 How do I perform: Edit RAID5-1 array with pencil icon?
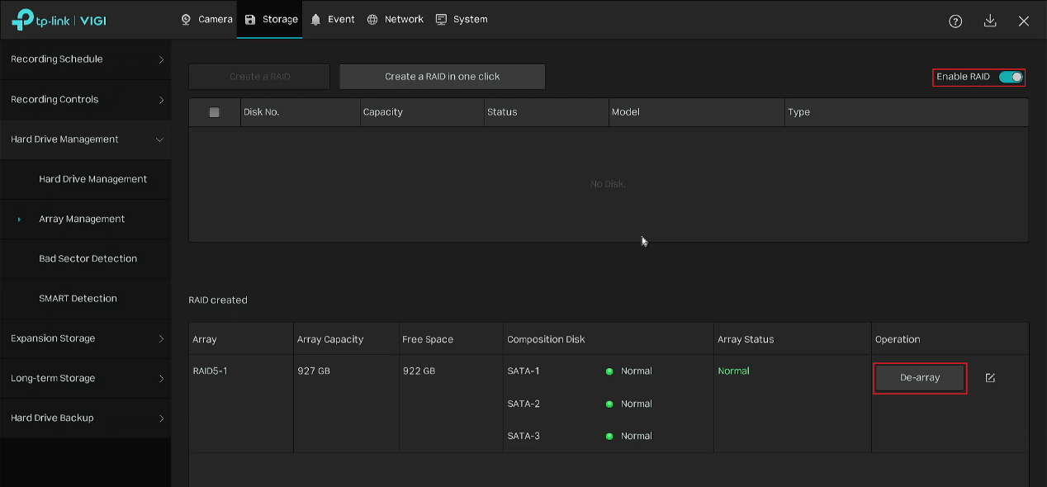[x=990, y=378]
